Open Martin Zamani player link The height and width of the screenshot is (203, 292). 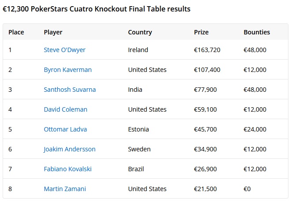65,189
